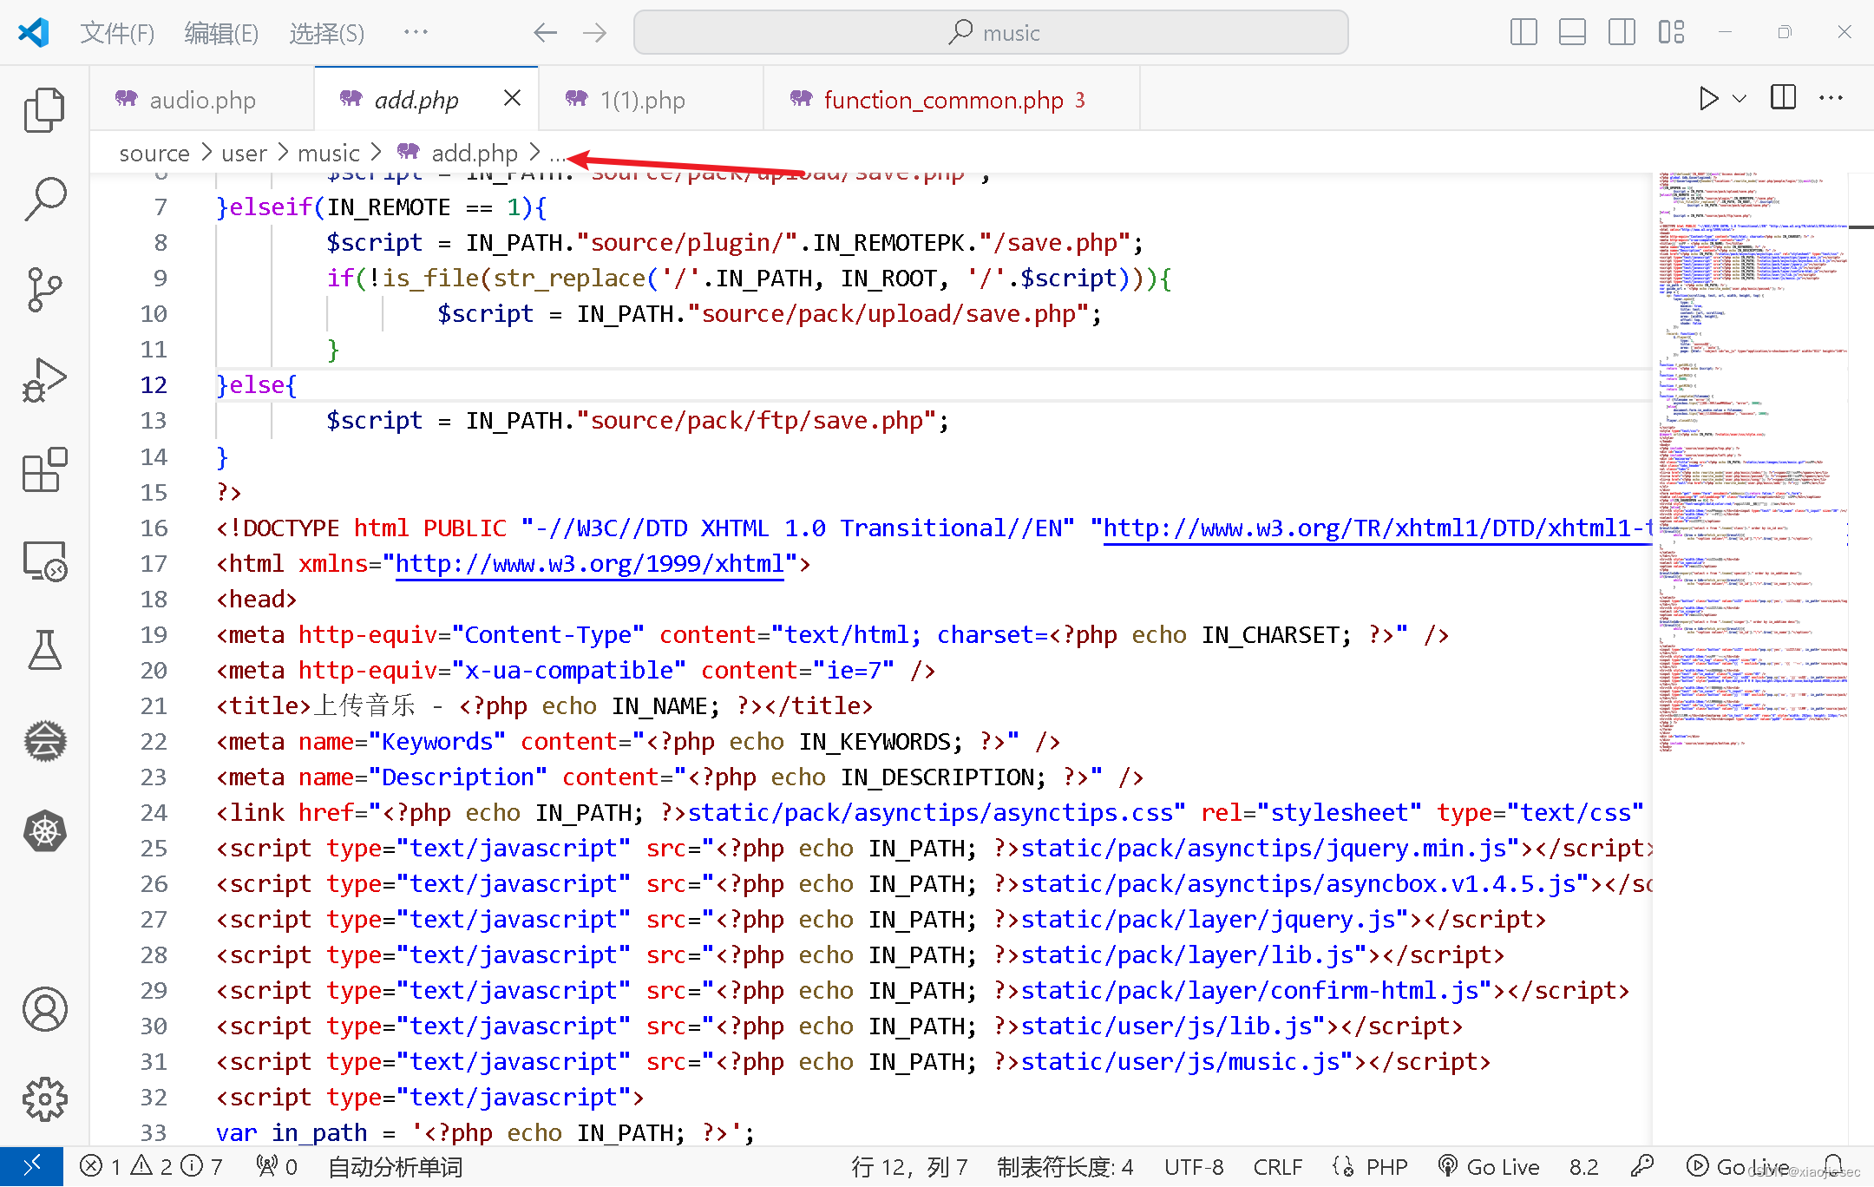
Task: Open the Run and Debug view
Action: [44, 380]
